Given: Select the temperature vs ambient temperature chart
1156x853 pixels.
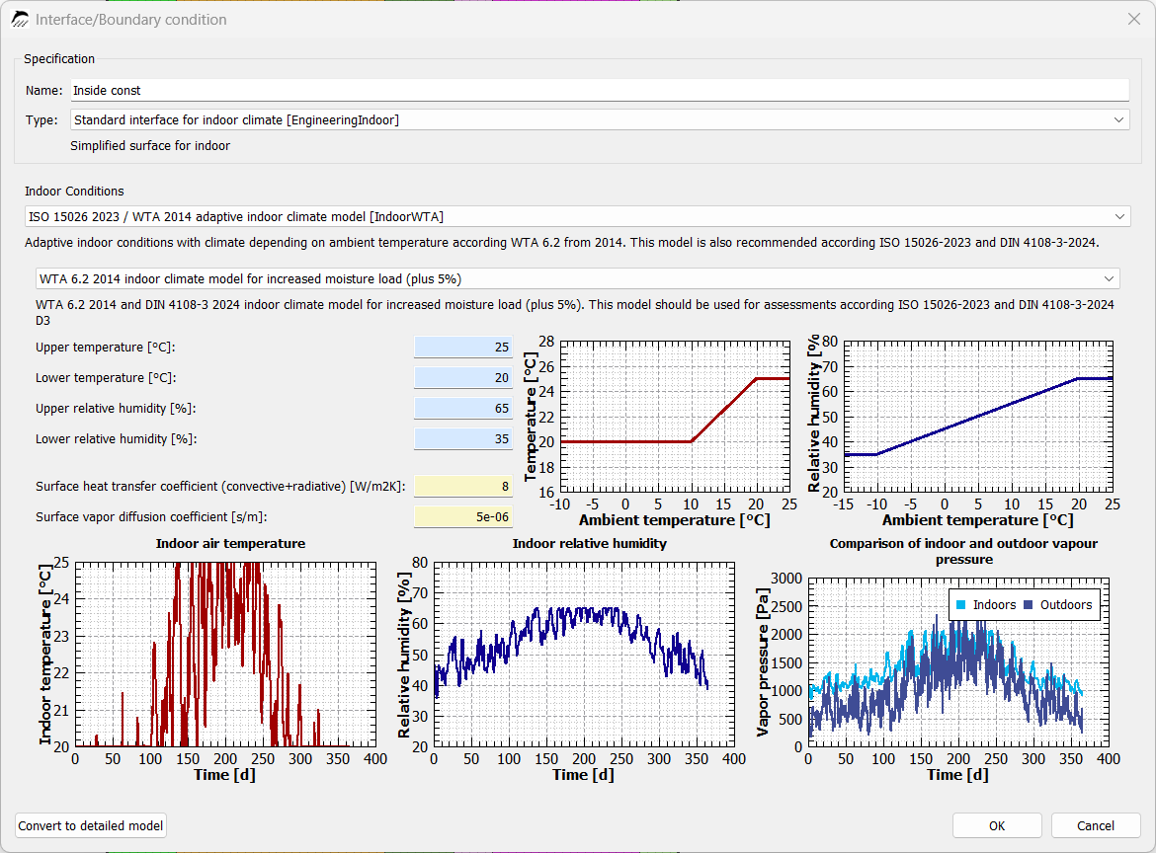Looking at the screenshot, I should [x=675, y=417].
